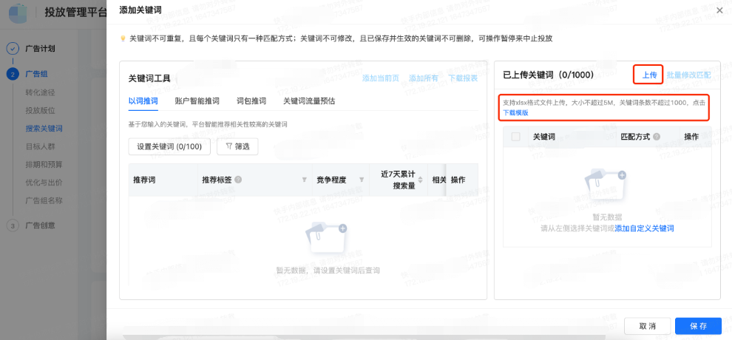This screenshot has width=732, height=340.
Task: Click 批量修改匹配 link
Action: coord(689,75)
